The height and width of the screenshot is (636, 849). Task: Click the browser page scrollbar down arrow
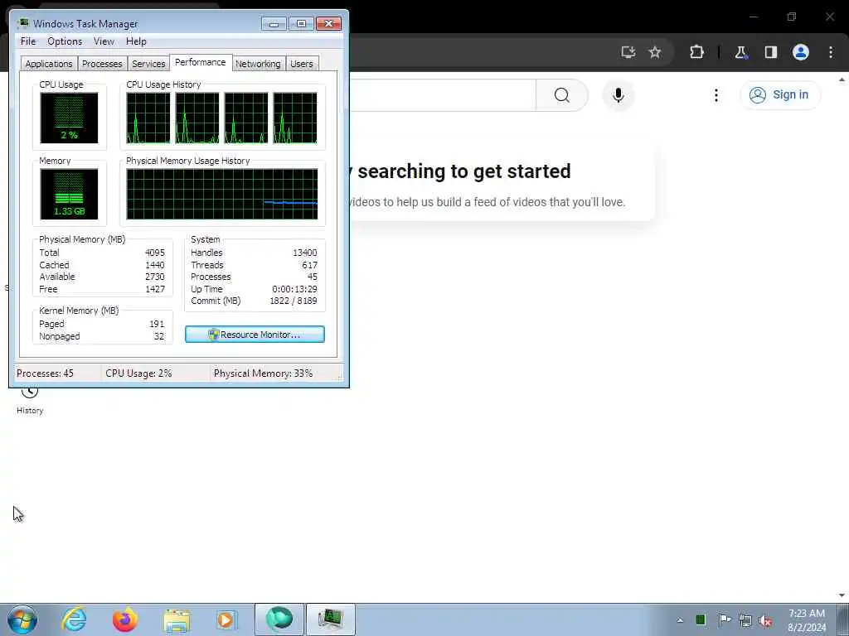(x=842, y=595)
